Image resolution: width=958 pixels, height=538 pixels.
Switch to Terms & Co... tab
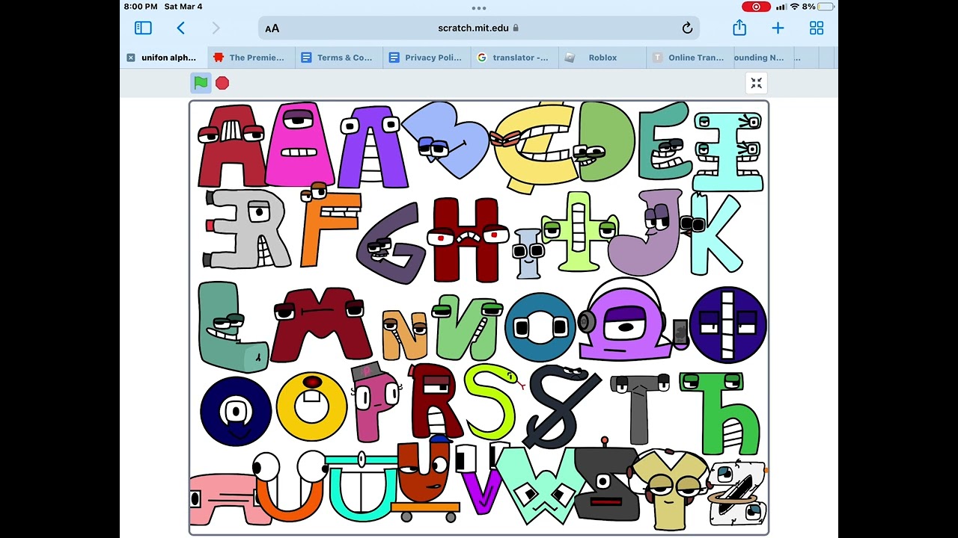(x=339, y=58)
